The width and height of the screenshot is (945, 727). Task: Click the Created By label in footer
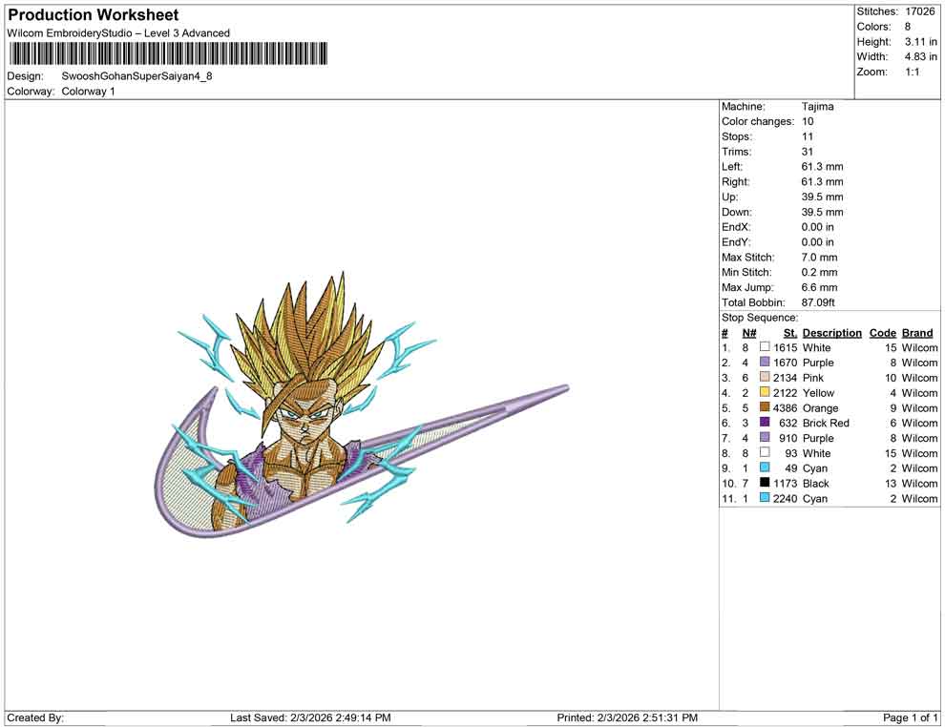(35, 717)
